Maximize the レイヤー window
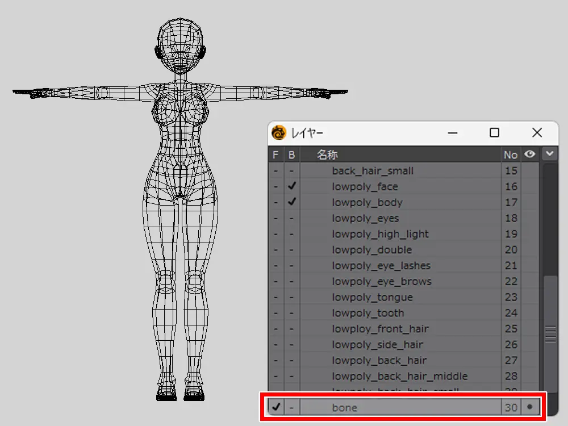This screenshot has width=568, height=426. click(x=494, y=133)
